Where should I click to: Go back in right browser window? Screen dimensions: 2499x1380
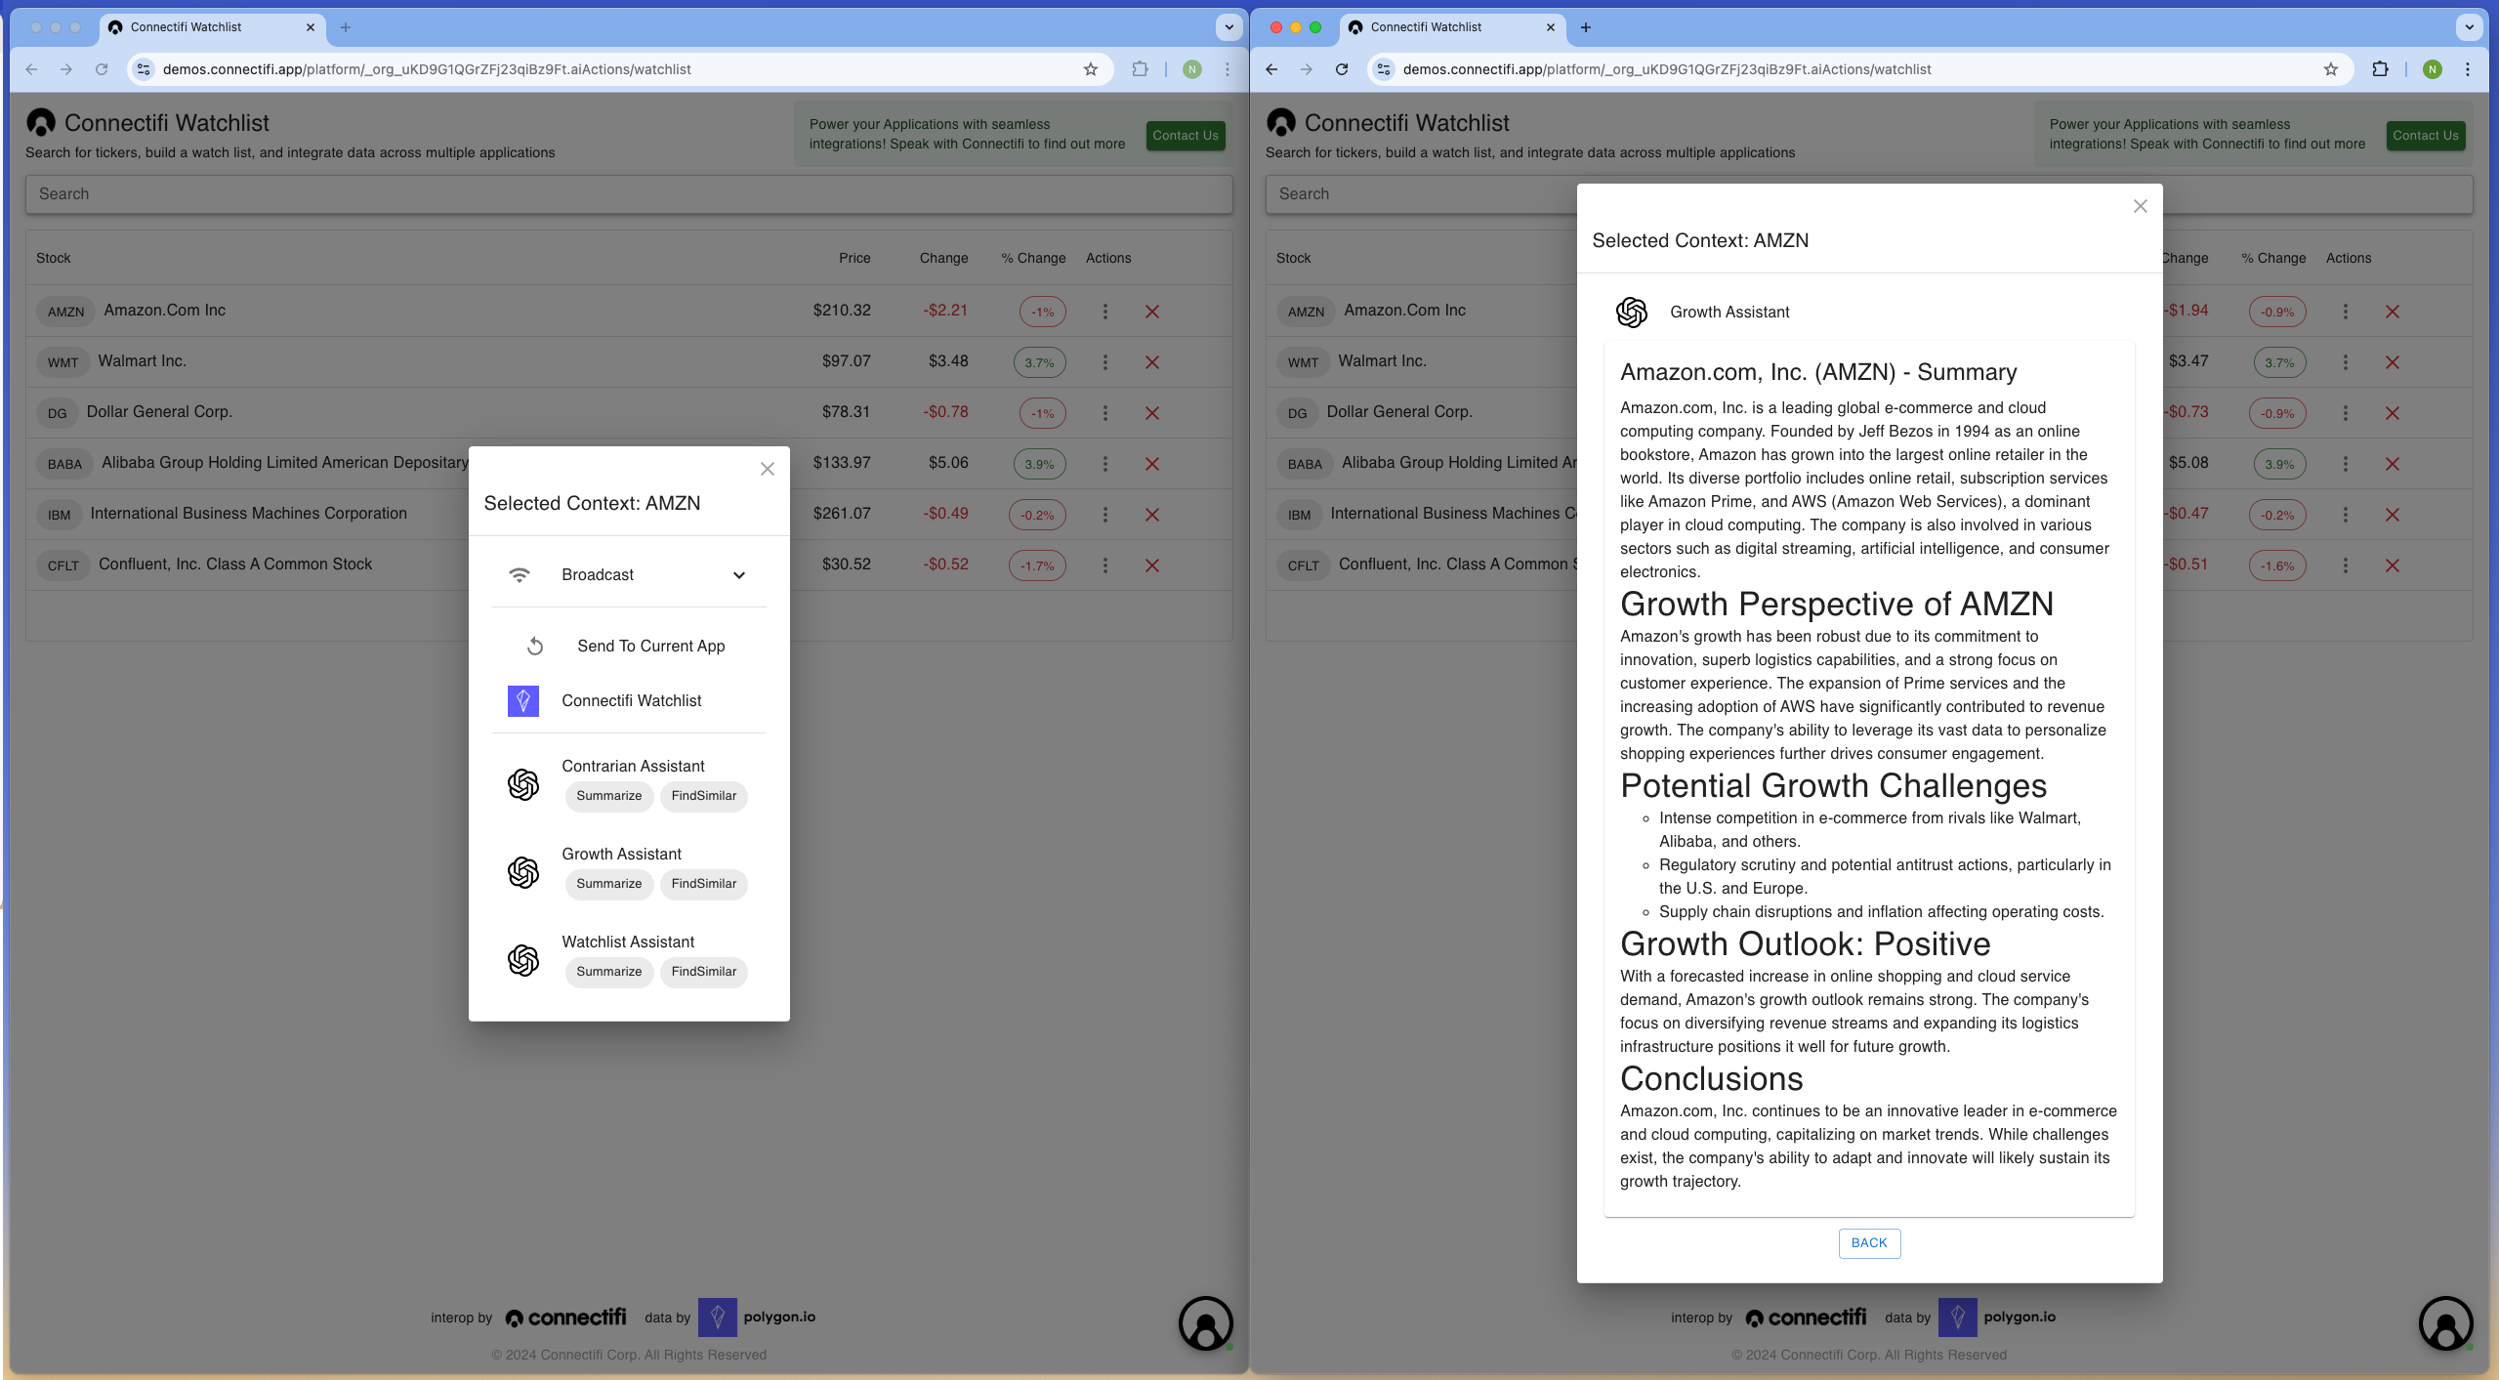click(x=1271, y=69)
